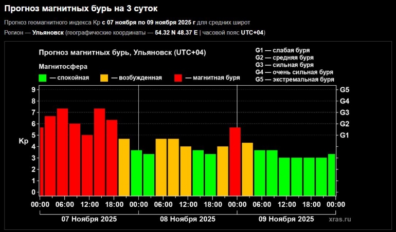
Task: Select the yellow bar right after the 09 November red bar
Action: (247, 169)
